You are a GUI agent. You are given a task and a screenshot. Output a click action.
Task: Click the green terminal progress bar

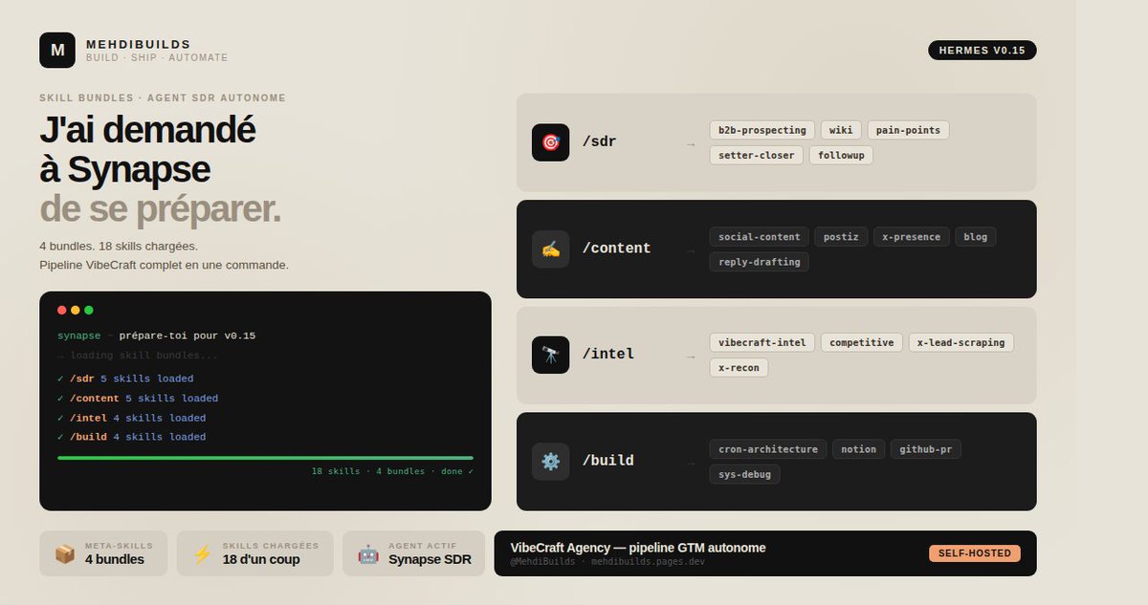pyautogui.click(x=265, y=458)
